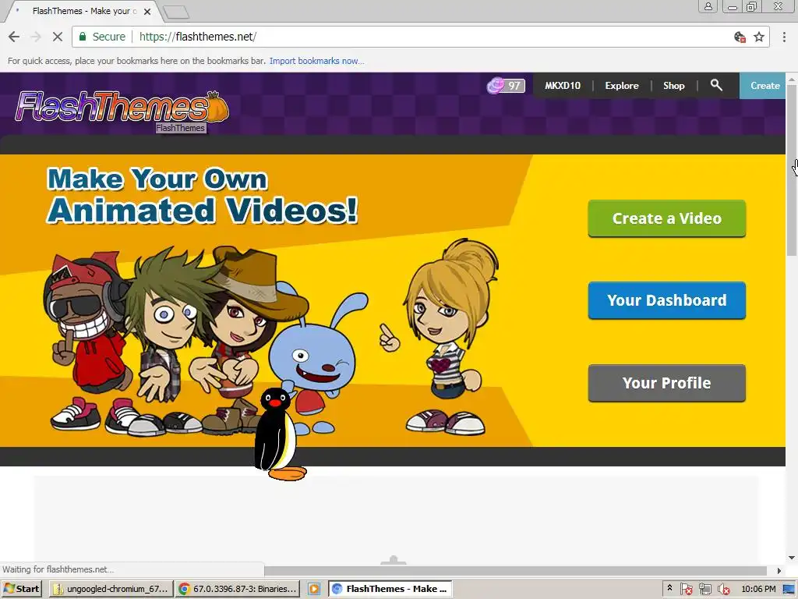Switch to 67.0.3396.87-3 Binaries taskbar window
The width and height of the screenshot is (798, 599).
238,589
